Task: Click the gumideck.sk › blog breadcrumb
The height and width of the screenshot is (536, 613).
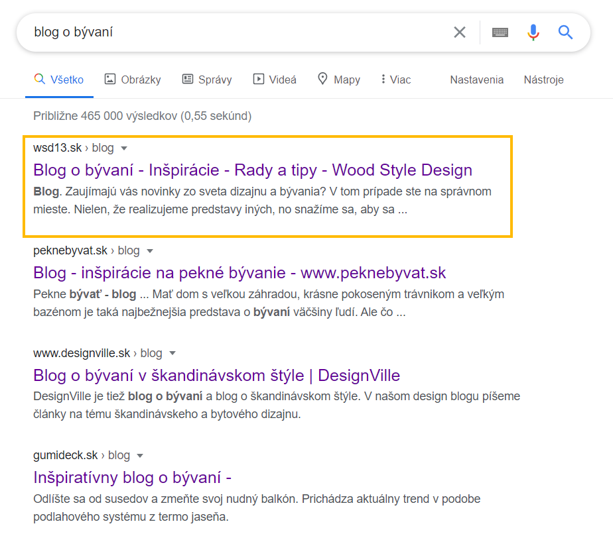Action: [x=82, y=455]
